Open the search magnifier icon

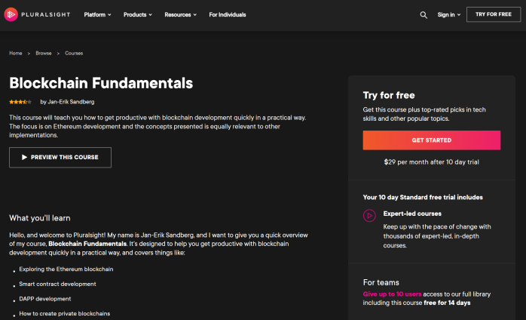click(x=424, y=15)
